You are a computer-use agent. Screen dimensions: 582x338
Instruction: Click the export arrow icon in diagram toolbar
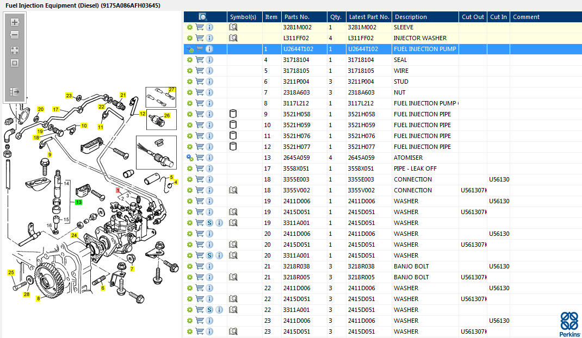[15, 92]
